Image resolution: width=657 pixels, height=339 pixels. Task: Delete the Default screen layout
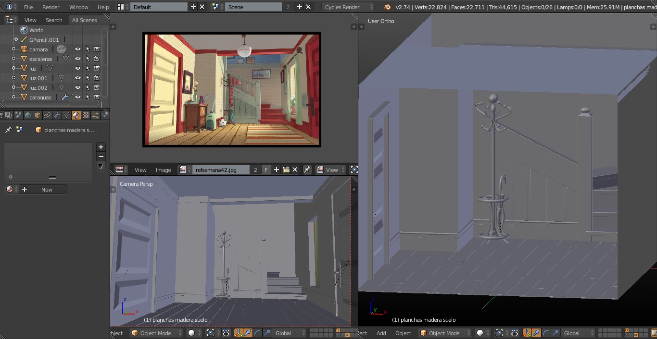coord(202,7)
